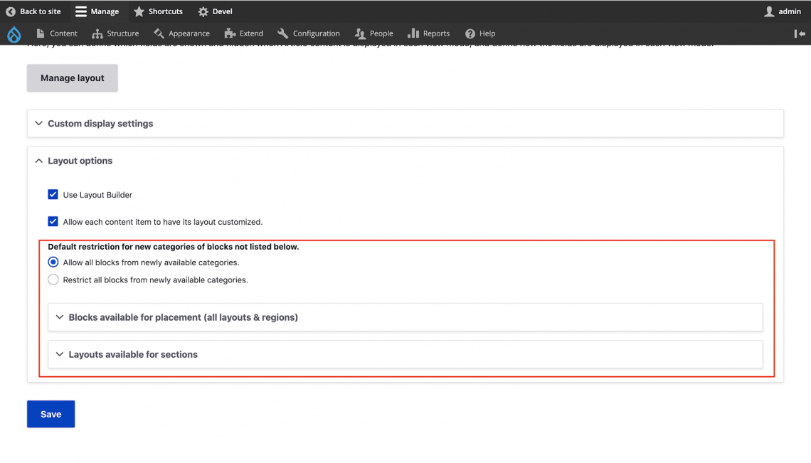Select Allow all blocks from new categories
Viewport: 811px width, 463px height.
(53, 262)
